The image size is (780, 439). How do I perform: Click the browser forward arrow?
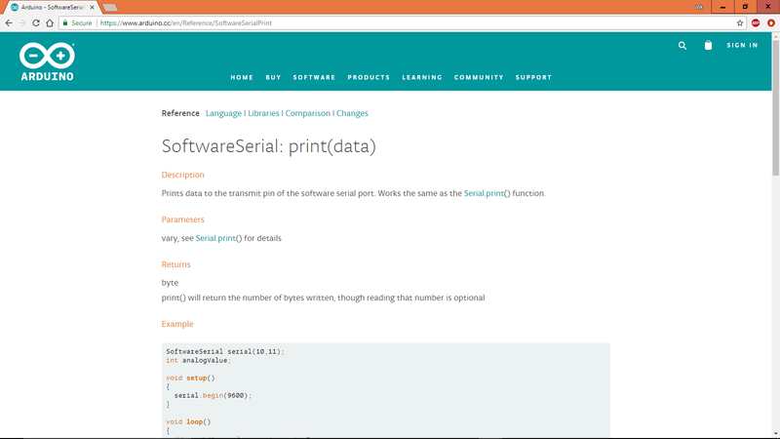pyautogui.click(x=22, y=22)
